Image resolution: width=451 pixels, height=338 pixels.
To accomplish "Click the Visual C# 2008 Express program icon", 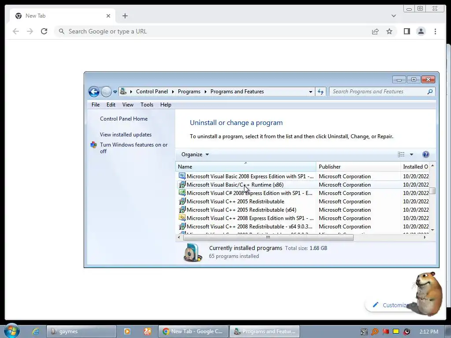I will (x=182, y=193).
